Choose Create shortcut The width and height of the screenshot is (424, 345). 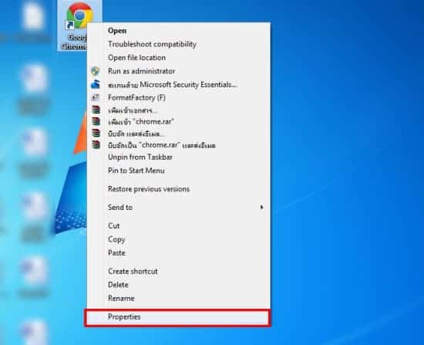pyautogui.click(x=133, y=271)
